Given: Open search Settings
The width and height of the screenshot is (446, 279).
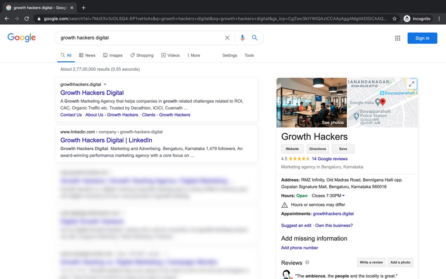Looking at the screenshot, I should 230,55.
